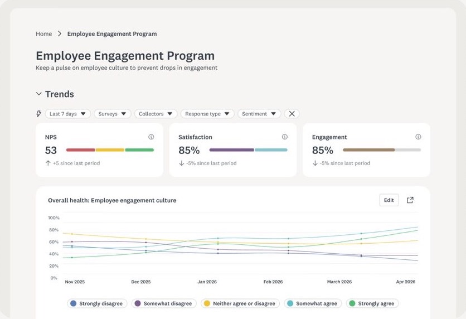Click Satisfaction downward trend arrow
This screenshot has width=466, height=319.
tap(181, 163)
